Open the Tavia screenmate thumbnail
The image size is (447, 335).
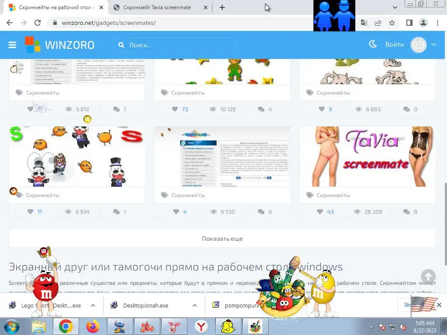(x=368, y=157)
